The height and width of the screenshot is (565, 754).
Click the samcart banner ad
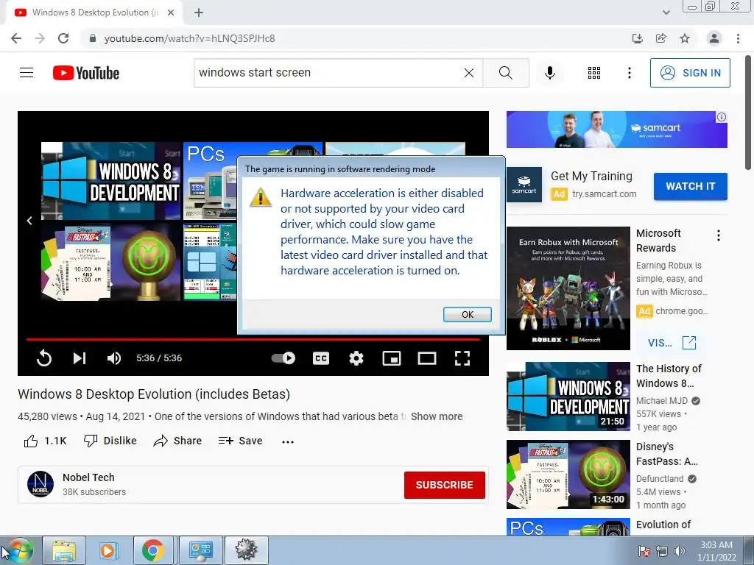[x=616, y=129]
